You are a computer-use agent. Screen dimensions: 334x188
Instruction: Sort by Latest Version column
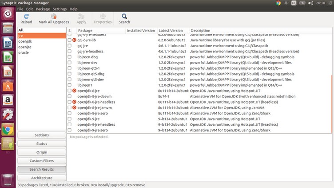[173, 31]
